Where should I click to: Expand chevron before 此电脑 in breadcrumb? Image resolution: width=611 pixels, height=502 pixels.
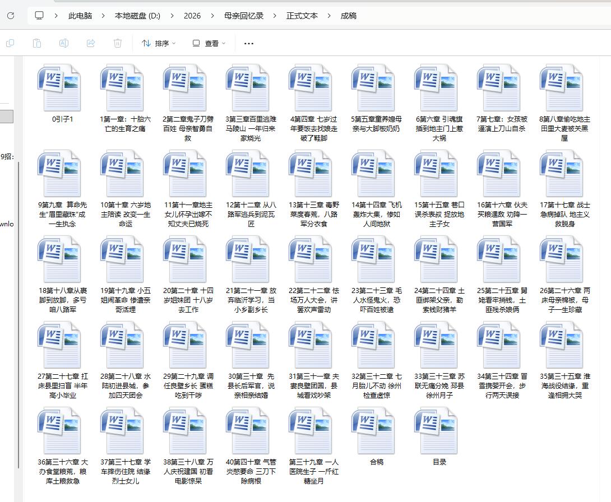point(56,16)
